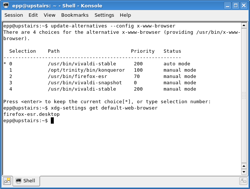Click the firefox-esr.desktop output line
Screen dimensions: 250x189
pos(32,114)
